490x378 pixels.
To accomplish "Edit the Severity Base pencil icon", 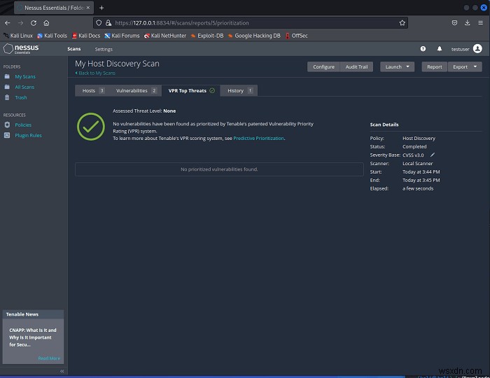I will pos(433,155).
